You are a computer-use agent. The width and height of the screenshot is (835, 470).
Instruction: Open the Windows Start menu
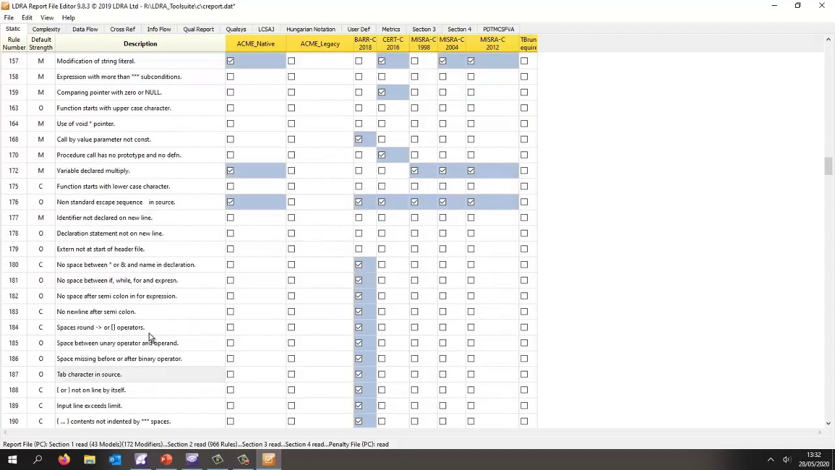pyautogui.click(x=12, y=460)
